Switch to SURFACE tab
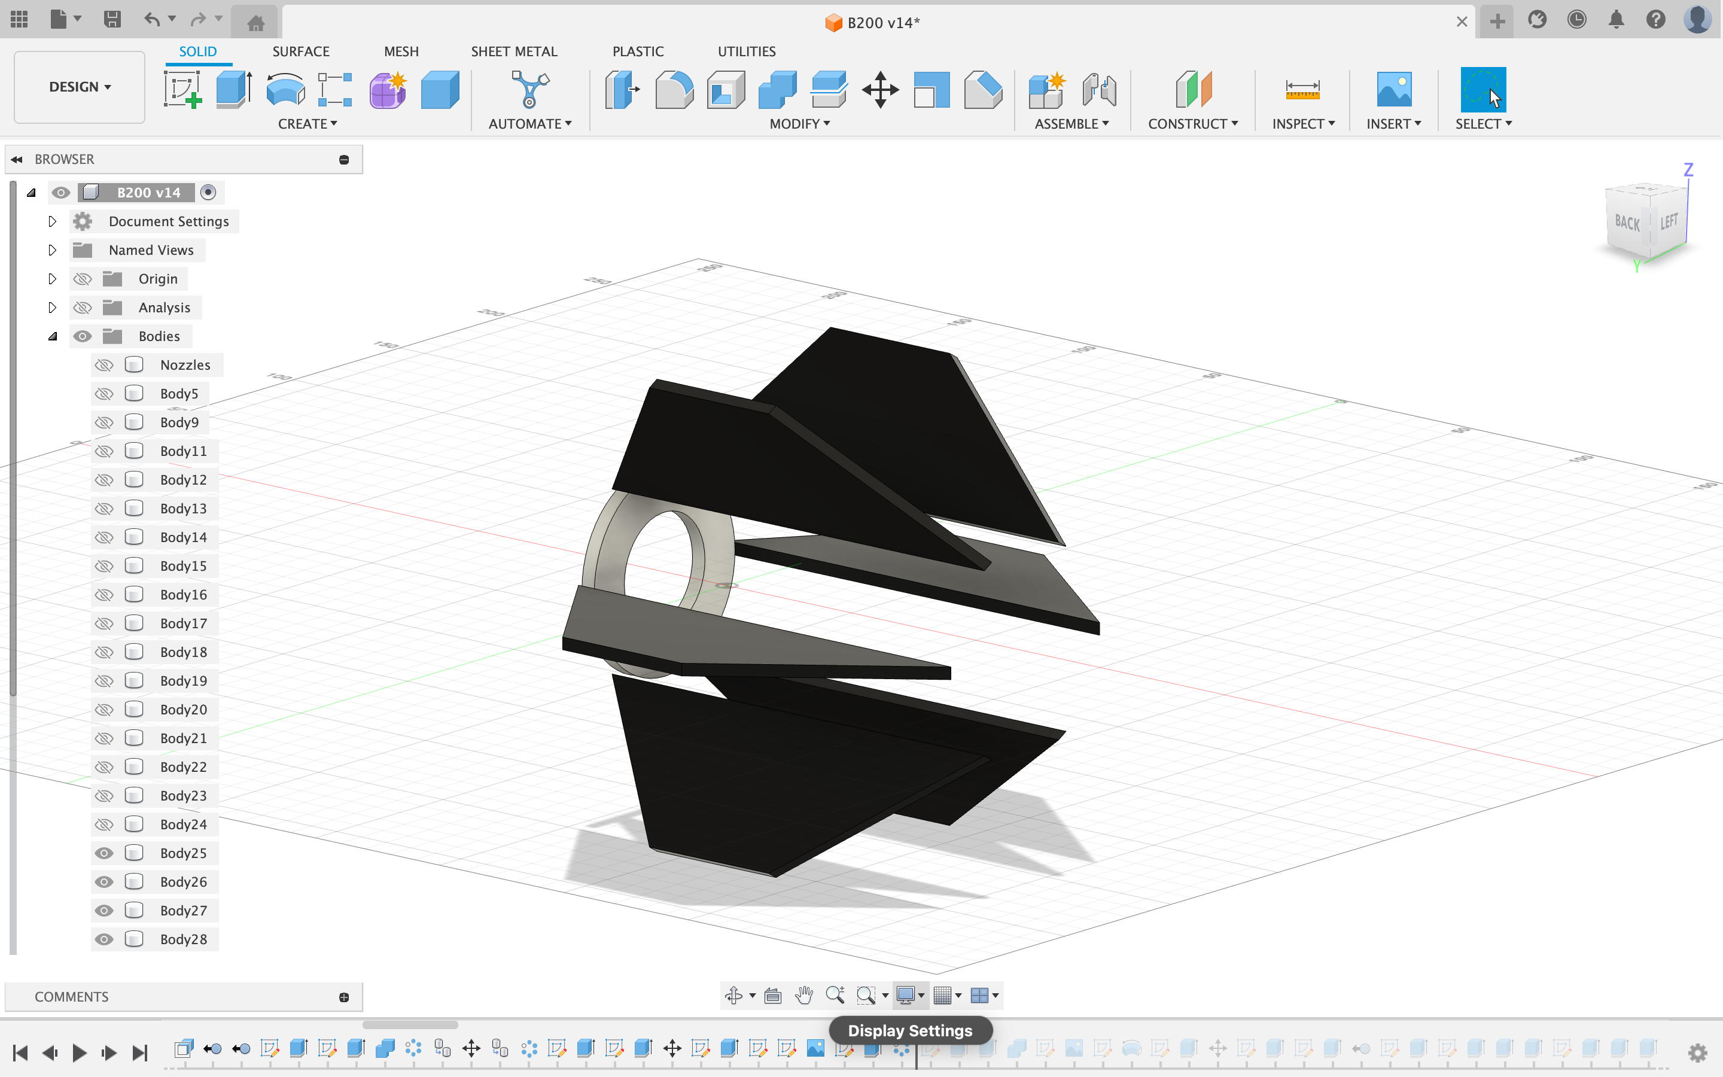The image size is (1723, 1077). click(300, 51)
